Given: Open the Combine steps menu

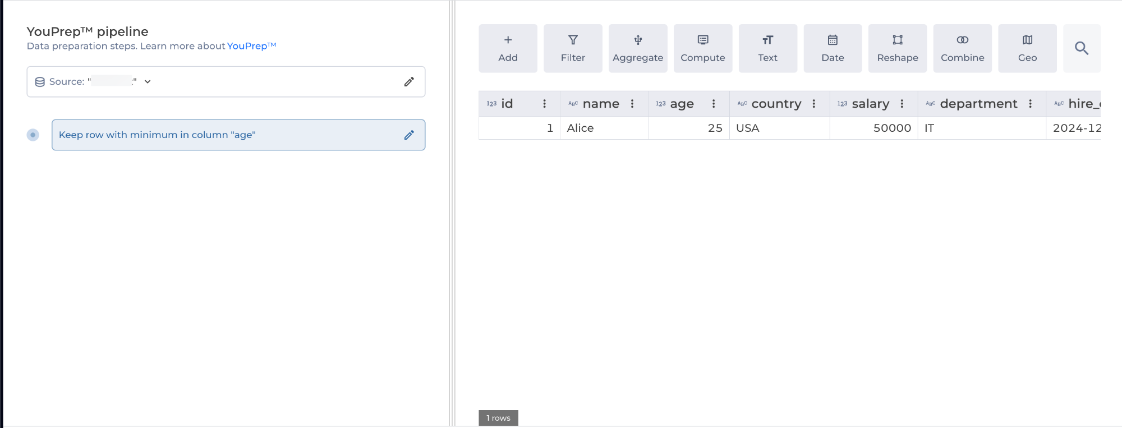Looking at the screenshot, I should [962, 48].
